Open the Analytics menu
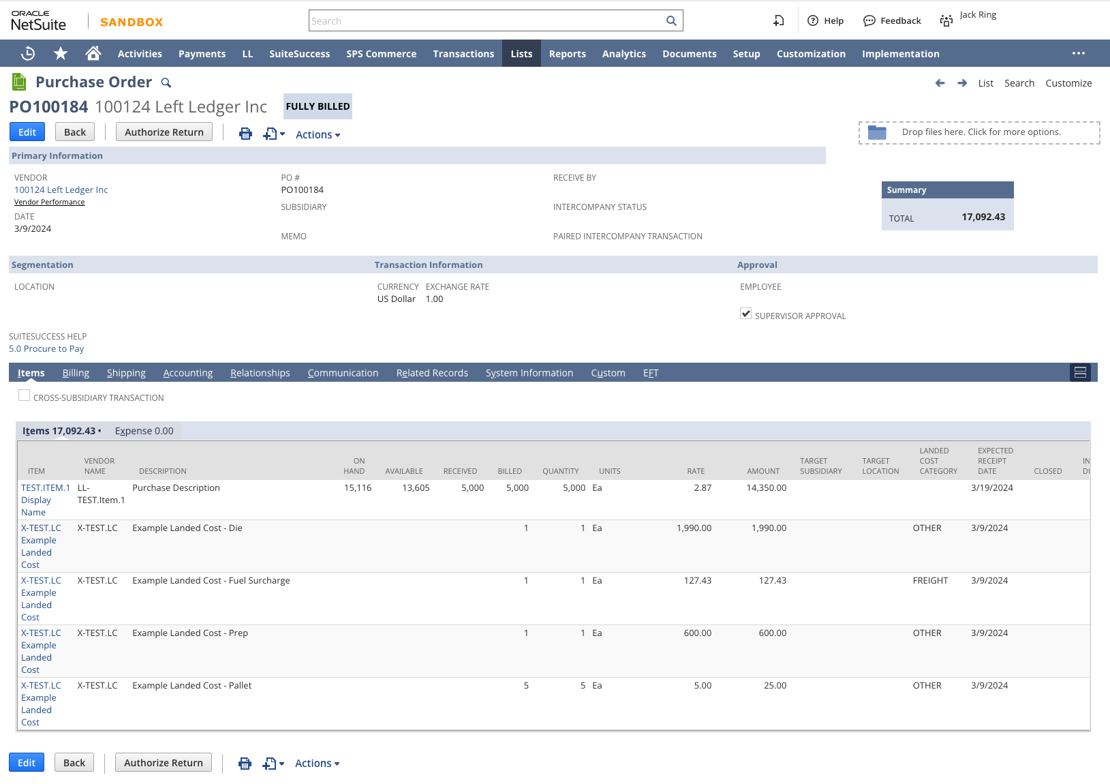Image resolution: width=1110 pixels, height=784 pixels. pyautogui.click(x=623, y=54)
